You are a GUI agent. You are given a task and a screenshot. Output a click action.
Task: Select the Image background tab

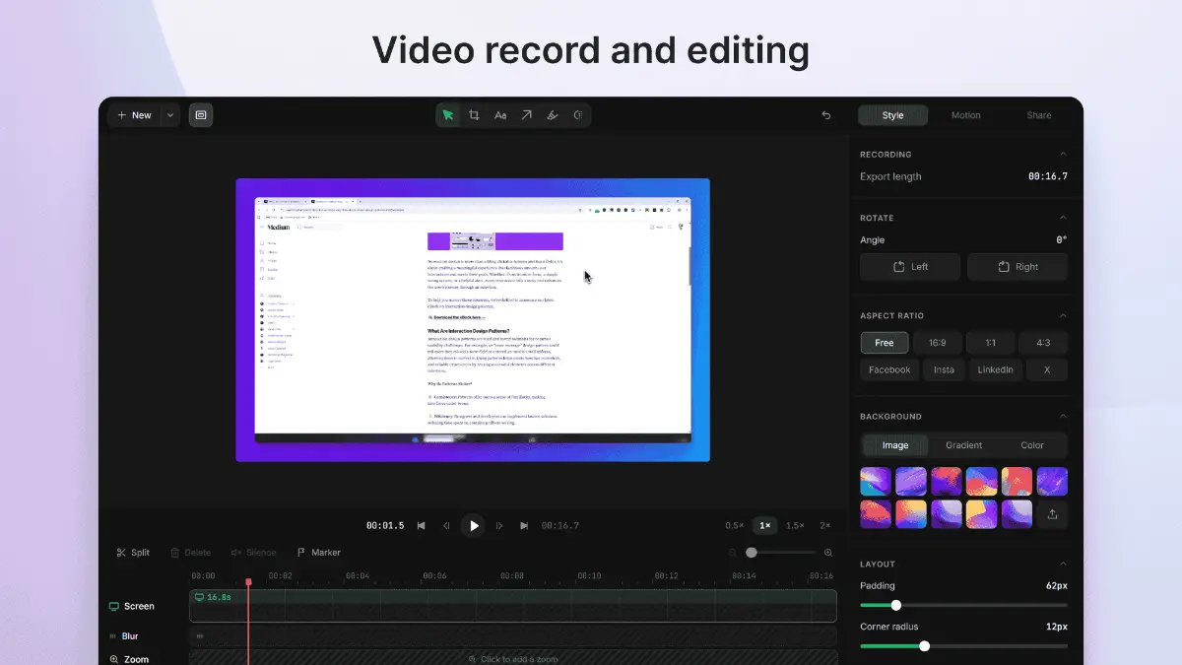pos(895,445)
